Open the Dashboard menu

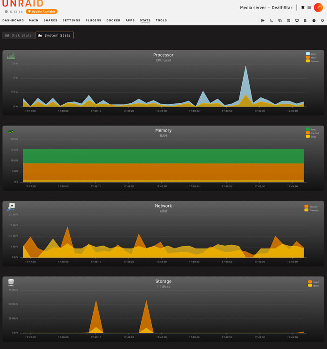(x=13, y=20)
